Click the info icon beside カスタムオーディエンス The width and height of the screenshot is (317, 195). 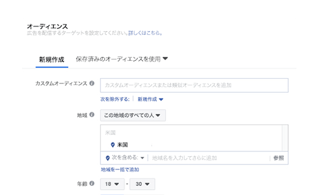92,83
